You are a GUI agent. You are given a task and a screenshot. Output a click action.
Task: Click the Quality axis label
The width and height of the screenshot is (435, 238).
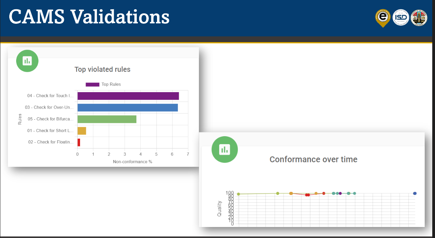219,208
